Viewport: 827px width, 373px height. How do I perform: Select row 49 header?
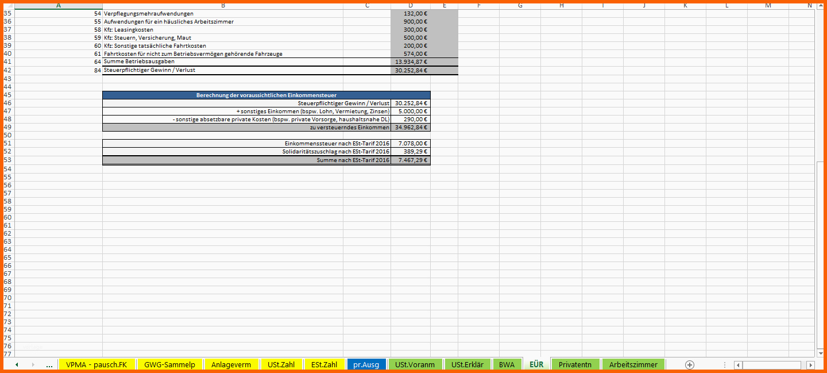pos(7,127)
